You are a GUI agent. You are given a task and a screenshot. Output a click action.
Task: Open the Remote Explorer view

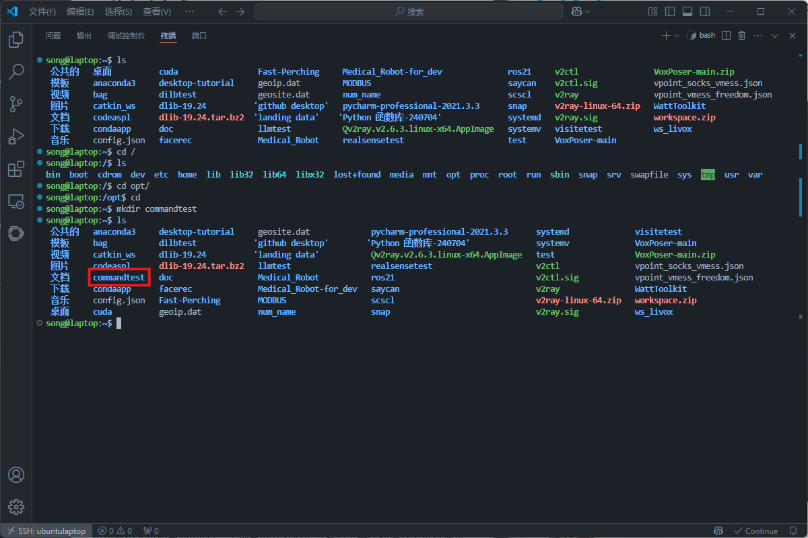pyautogui.click(x=16, y=201)
